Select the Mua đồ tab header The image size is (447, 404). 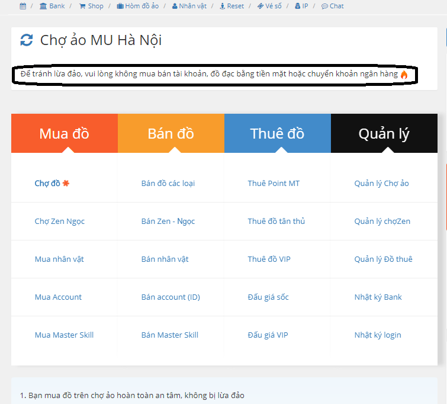[65, 133]
